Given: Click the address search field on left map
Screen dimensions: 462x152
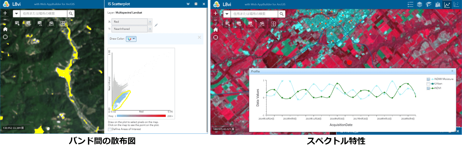Looking at the screenshot, I should (44, 13).
